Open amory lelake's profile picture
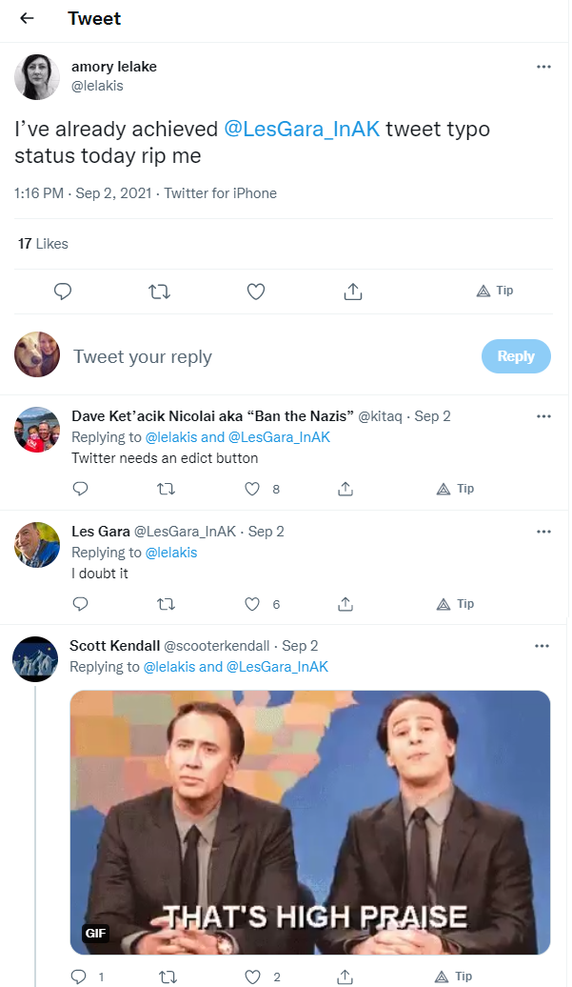The width and height of the screenshot is (572, 987). (37, 77)
